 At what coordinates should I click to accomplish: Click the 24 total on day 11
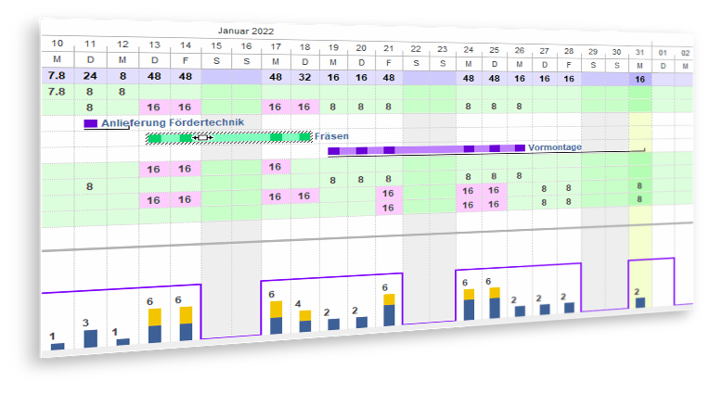pos(90,76)
